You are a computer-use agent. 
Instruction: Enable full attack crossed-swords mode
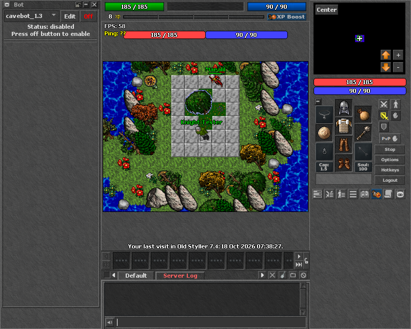click(384, 104)
